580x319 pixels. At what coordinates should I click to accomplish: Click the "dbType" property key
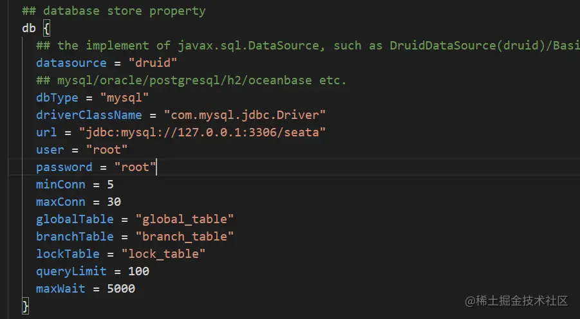[x=57, y=98]
